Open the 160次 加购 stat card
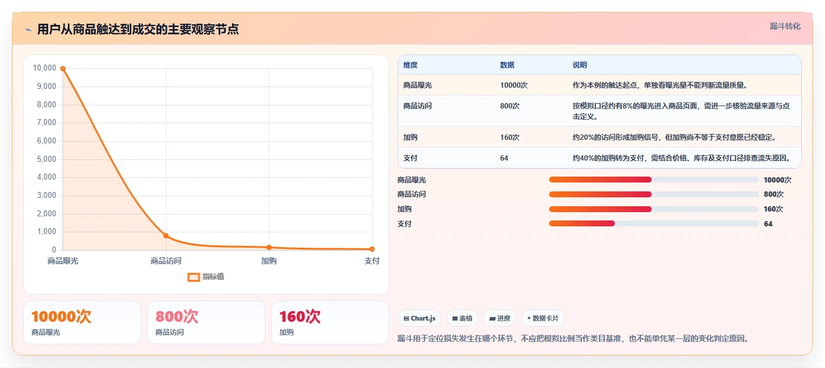The image size is (825, 368). tap(330, 322)
